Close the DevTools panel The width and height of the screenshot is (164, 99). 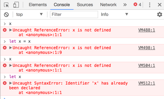coord(160,5)
